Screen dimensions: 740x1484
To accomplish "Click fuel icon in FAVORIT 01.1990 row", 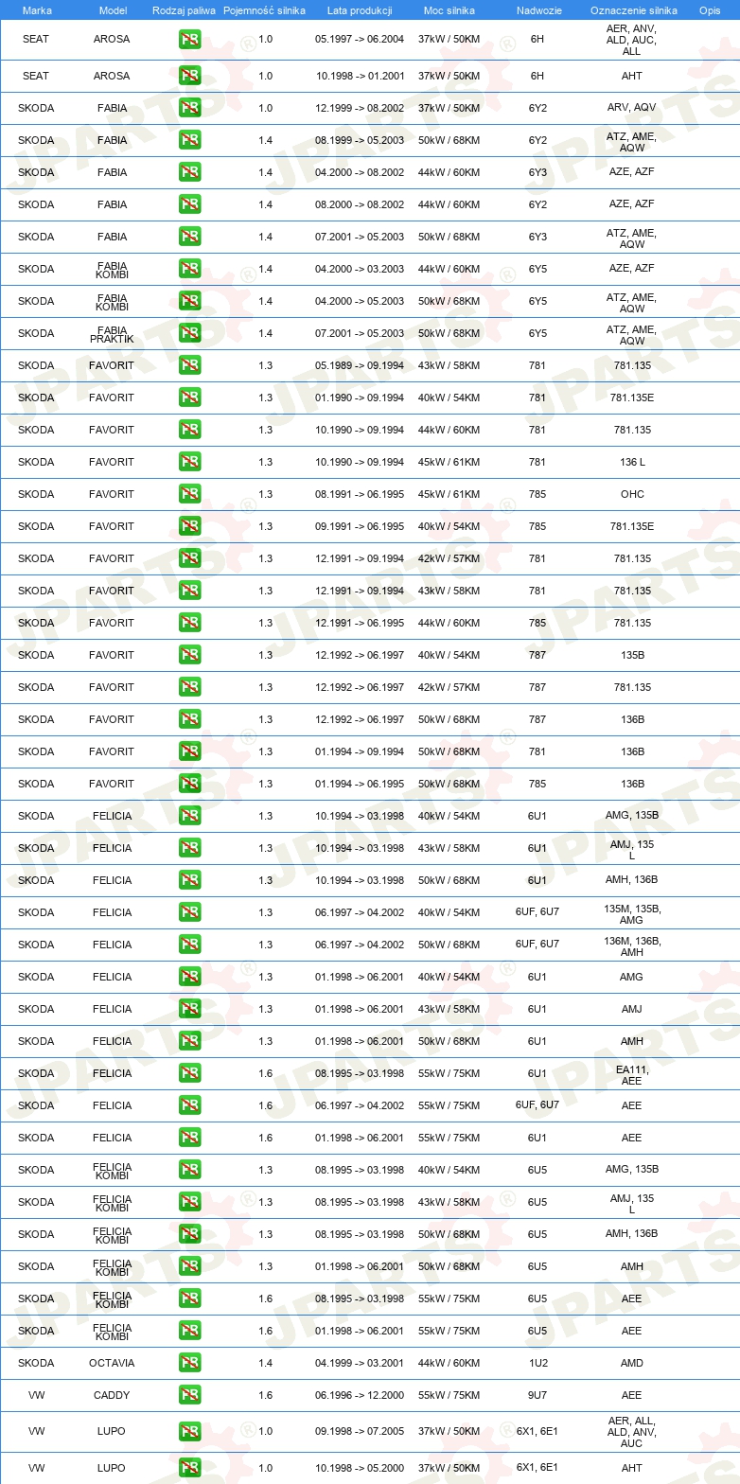I will pos(189,397).
